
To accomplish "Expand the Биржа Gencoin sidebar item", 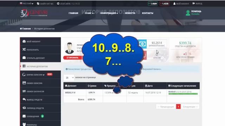I will click(x=40, y=75).
